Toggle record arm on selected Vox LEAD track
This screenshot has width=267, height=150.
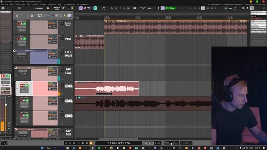click(x=21, y=85)
